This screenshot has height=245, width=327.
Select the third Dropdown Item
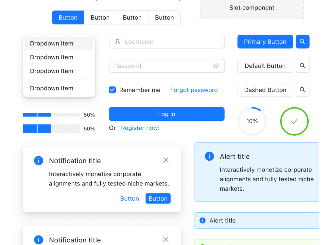59,71
